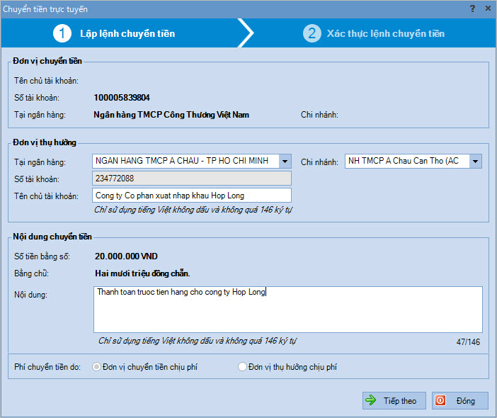Close the Chuyển tiền trực tuyến dialog
Viewport: 497px width, 418px height.
coord(487,9)
